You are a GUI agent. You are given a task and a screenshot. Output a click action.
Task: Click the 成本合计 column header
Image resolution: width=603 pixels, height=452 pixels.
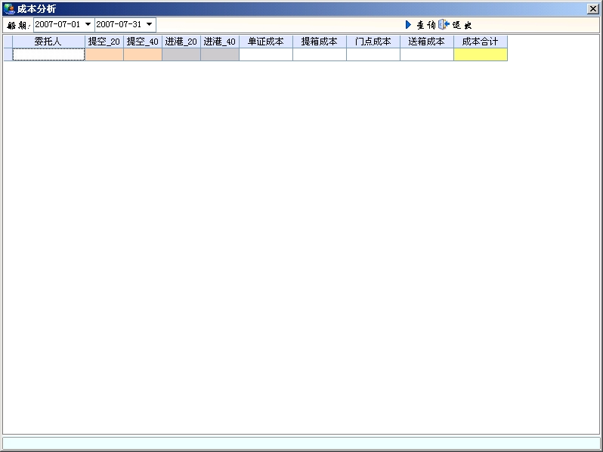point(481,42)
